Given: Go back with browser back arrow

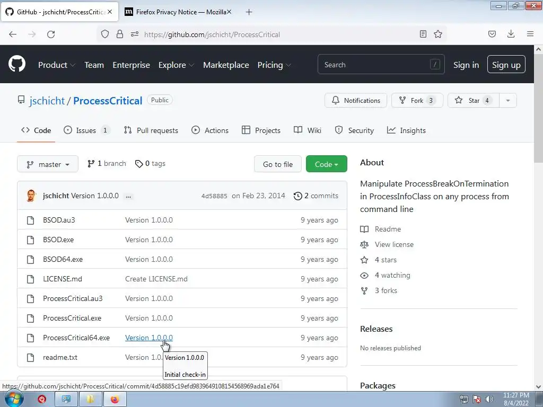Looking at the screenshot, I should point(13,34).
